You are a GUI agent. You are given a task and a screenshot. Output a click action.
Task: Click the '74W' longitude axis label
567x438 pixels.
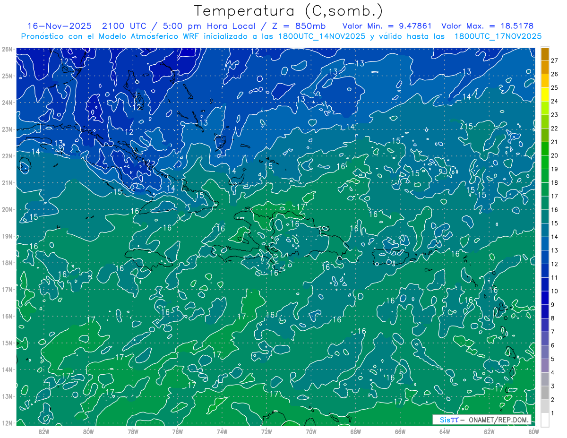click(x=222, y=431)
